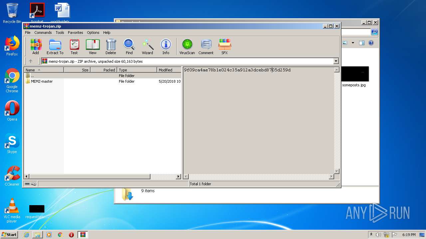
Task: Select the VLC media player shortcut
Action: [12, 210]
